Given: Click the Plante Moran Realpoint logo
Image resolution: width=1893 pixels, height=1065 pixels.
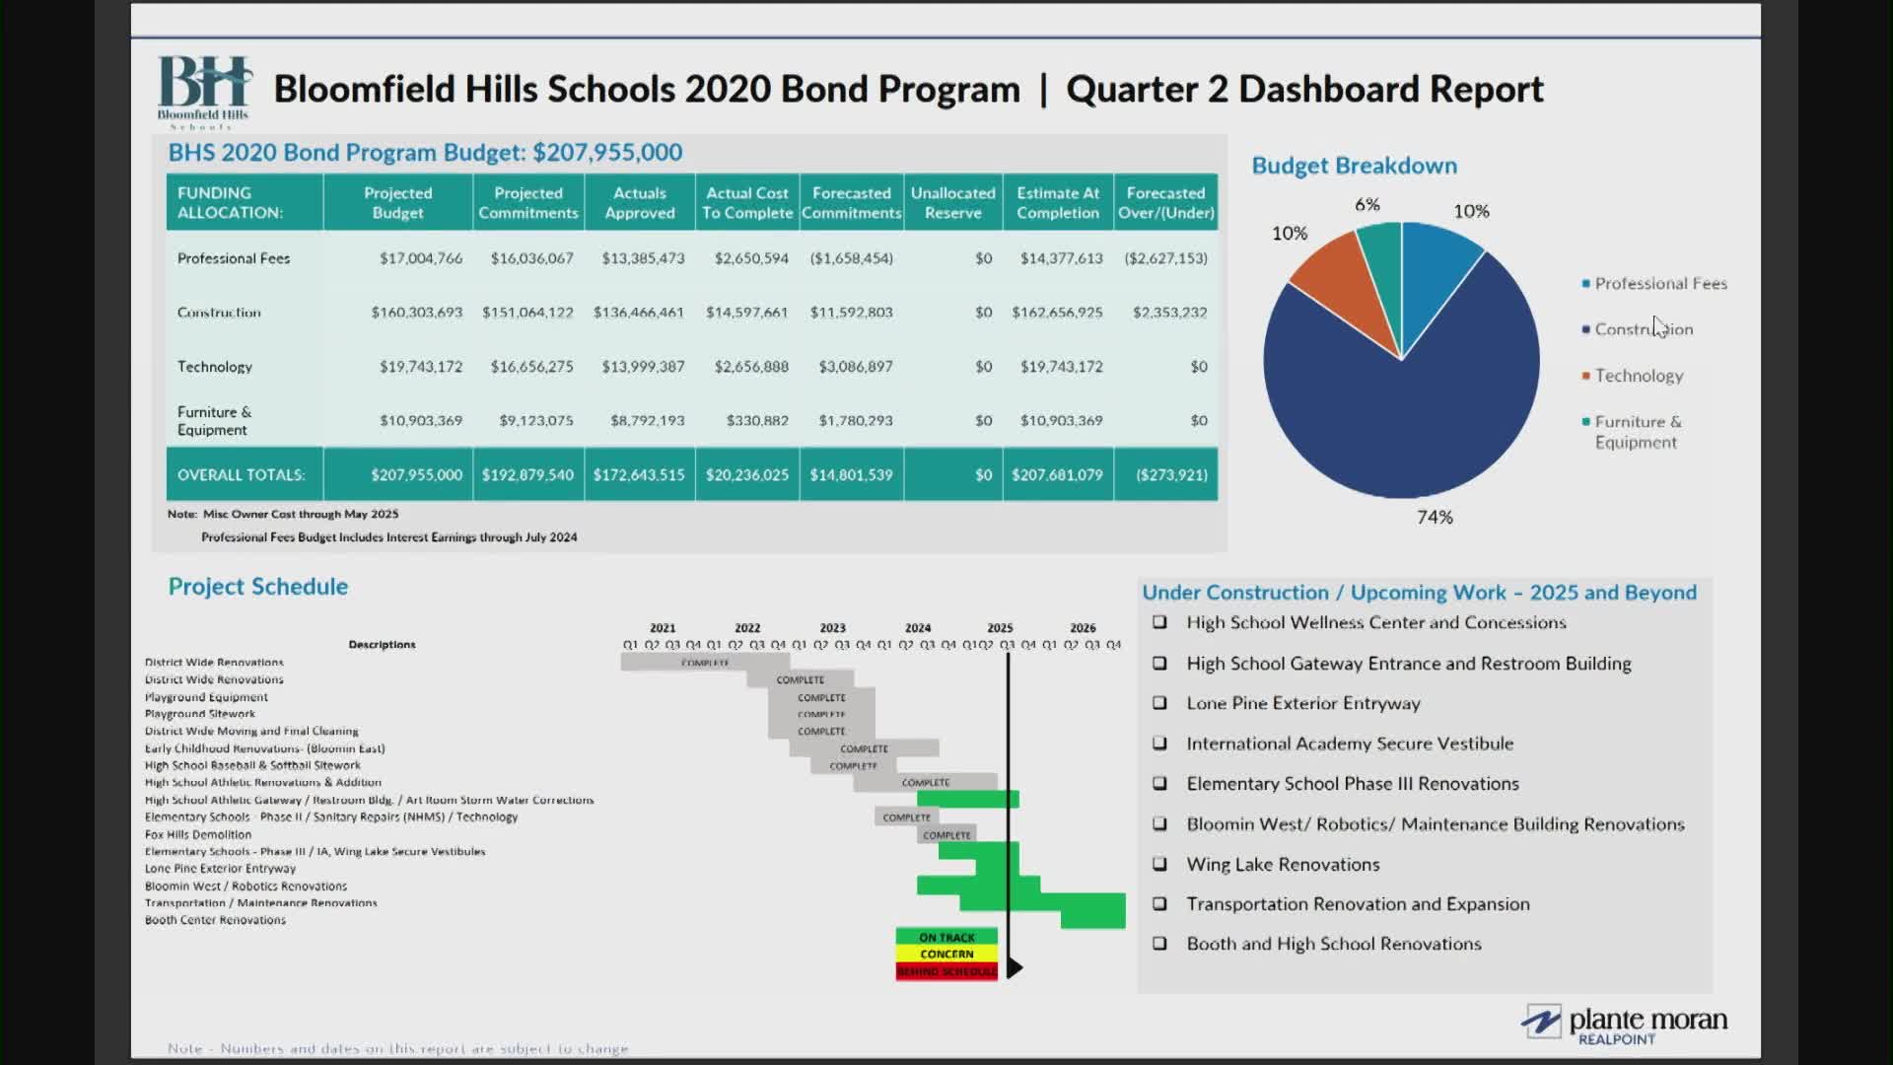Looking at the screenshot, I should tap(1624, 1024).
